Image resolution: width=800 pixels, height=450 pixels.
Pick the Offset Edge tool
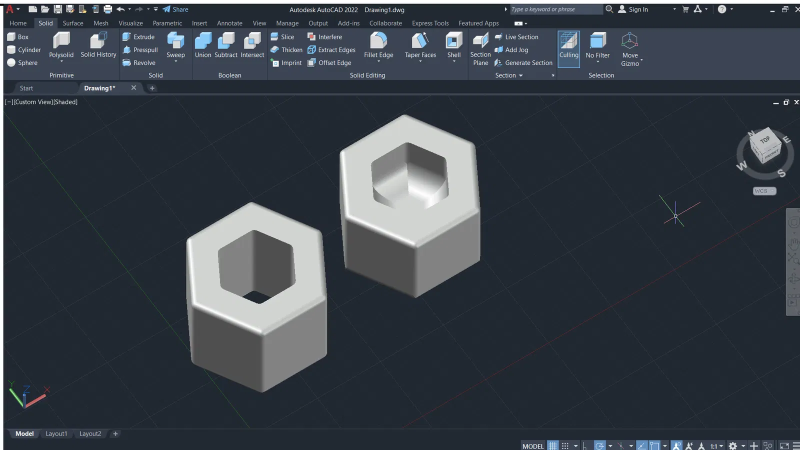pyautogui.click(x=329, y=63)
